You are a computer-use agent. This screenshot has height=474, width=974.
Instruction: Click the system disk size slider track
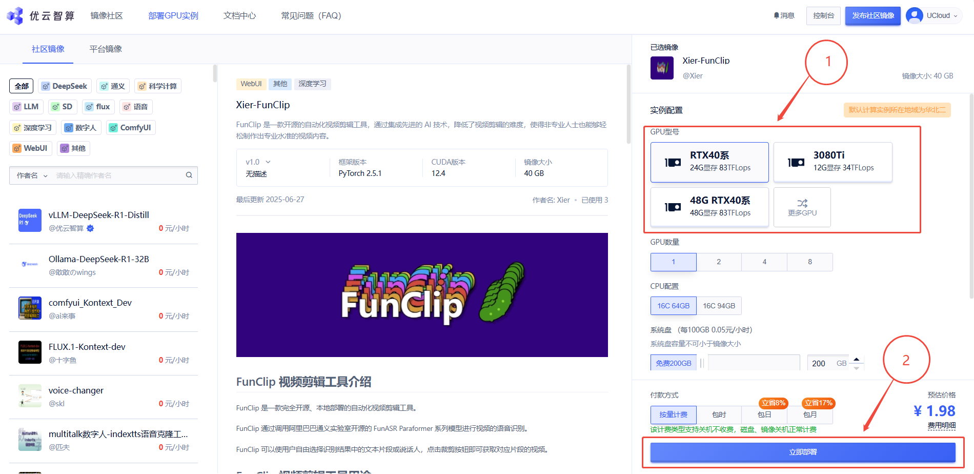pos(754,363)
